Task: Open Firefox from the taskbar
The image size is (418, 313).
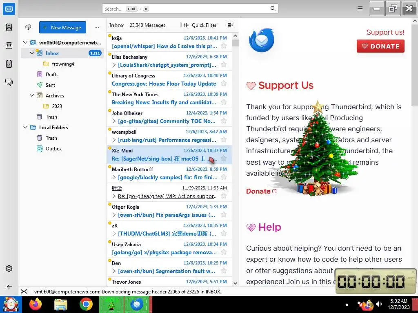Action: click(36, 304)
